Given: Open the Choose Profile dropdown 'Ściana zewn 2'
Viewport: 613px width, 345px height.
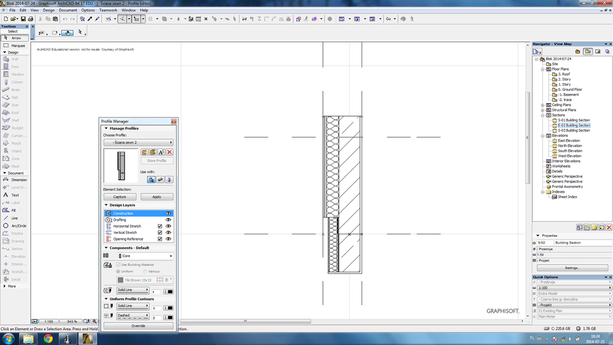Looking at the screenshot, I should click(x=139, y=142).
